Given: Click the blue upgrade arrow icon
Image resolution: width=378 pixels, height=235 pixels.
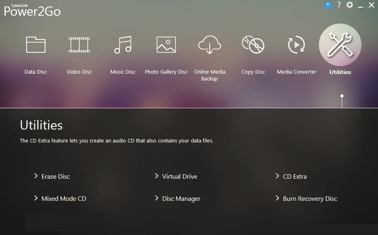Looking at the screenshot, I should coord(328,5).
